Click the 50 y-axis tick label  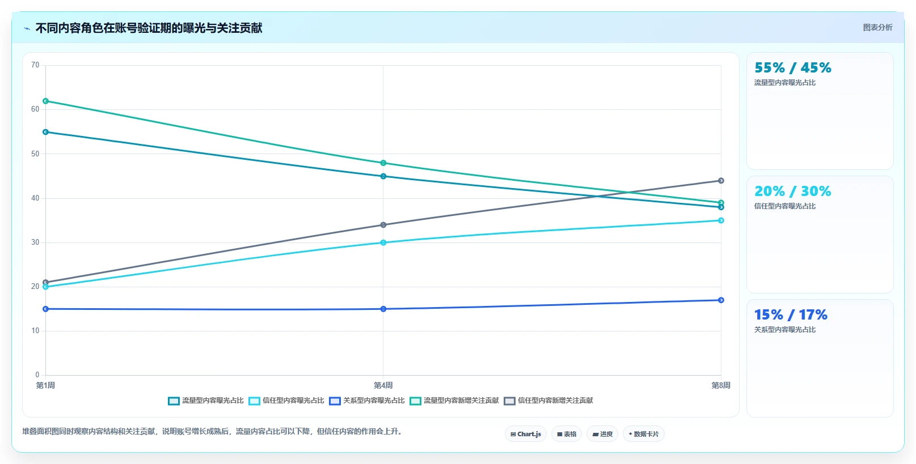(35, 154)
